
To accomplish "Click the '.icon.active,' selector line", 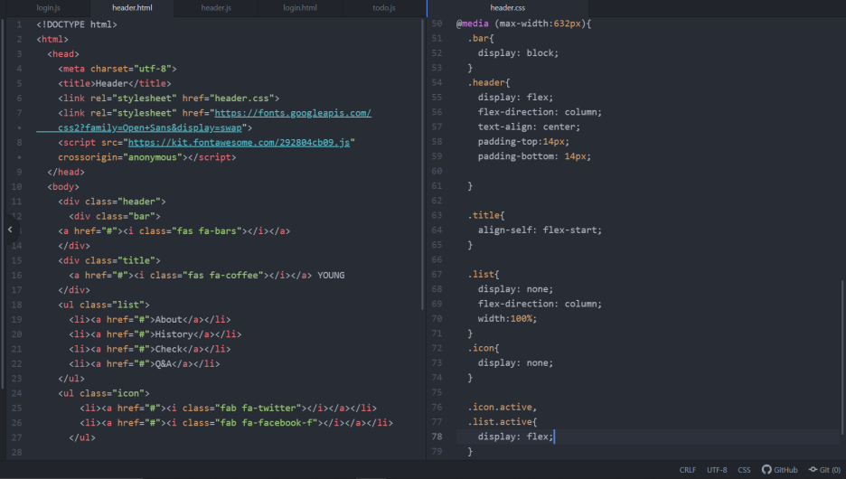I will (502, 408).
